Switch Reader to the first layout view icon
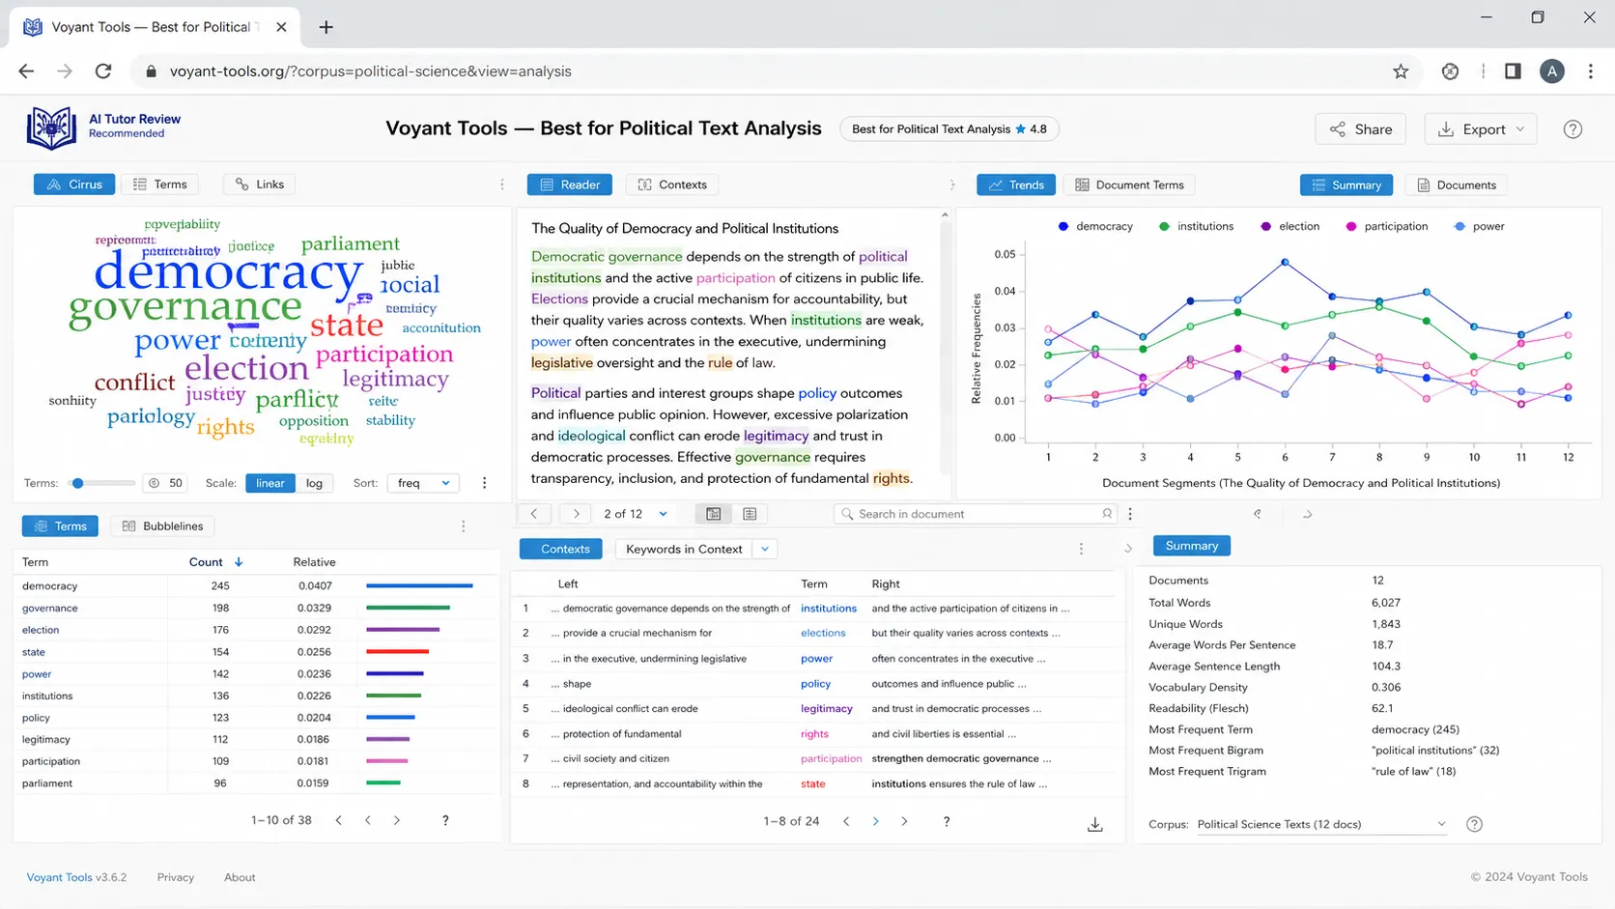The width and height of the screenshot is (1615, 909). tap(714, 514)
